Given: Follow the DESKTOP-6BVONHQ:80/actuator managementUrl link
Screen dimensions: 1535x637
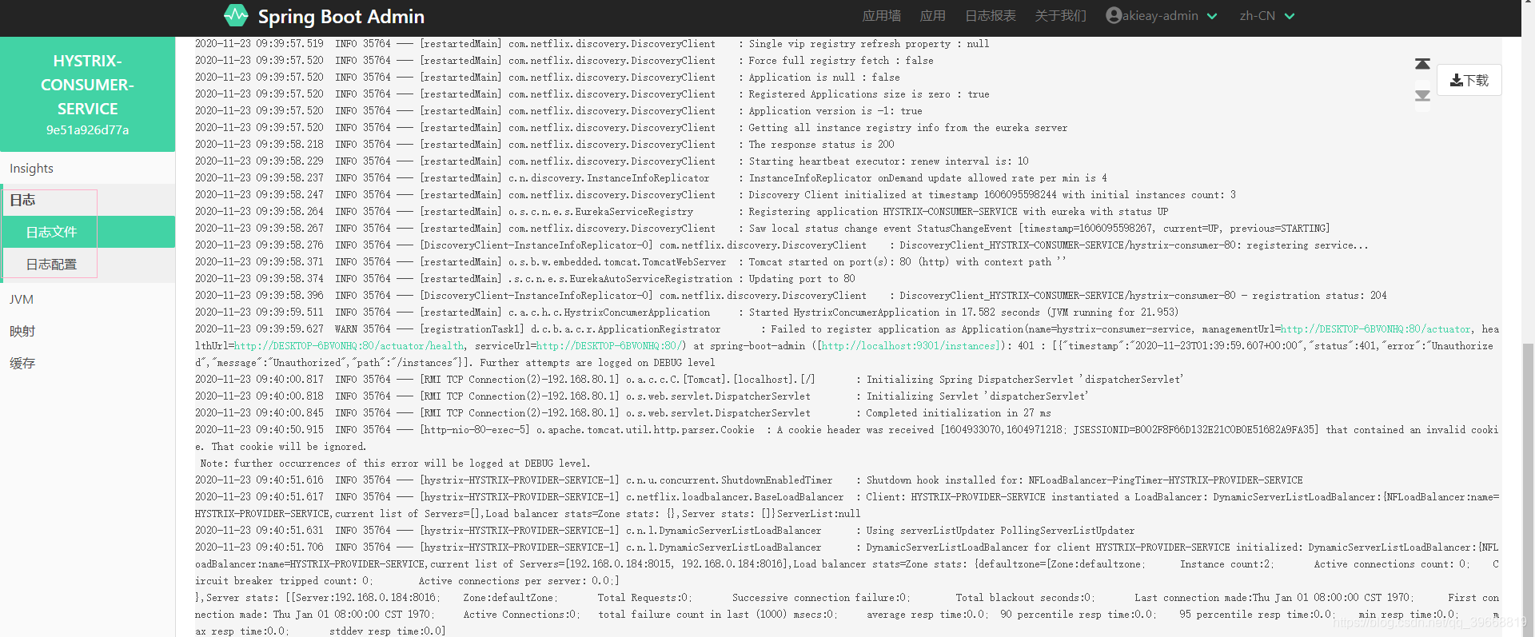Looking at the screenshot, I should 1375,329.
